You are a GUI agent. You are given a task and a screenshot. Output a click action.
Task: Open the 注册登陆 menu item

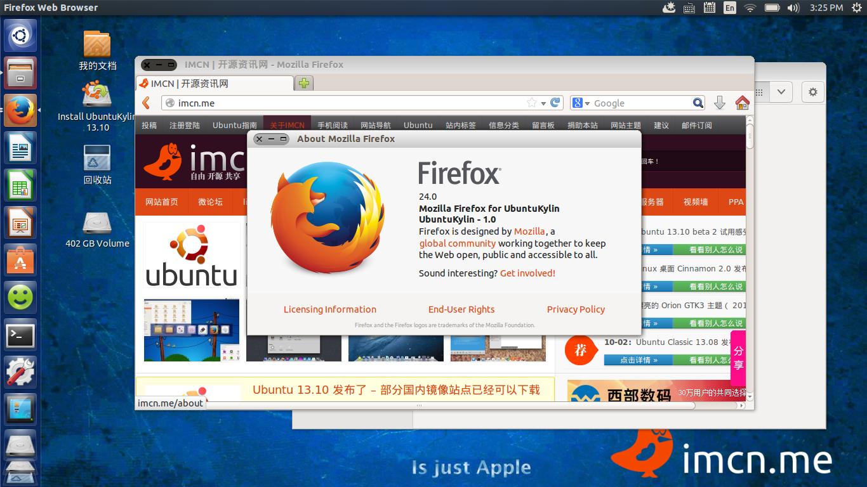(x=185, y=126)
